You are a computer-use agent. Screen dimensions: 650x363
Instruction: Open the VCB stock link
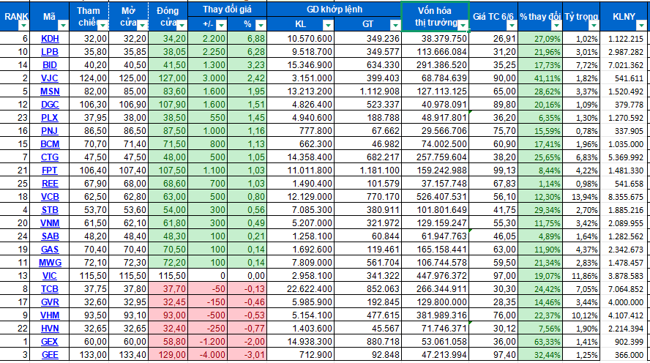coord(50,197)
